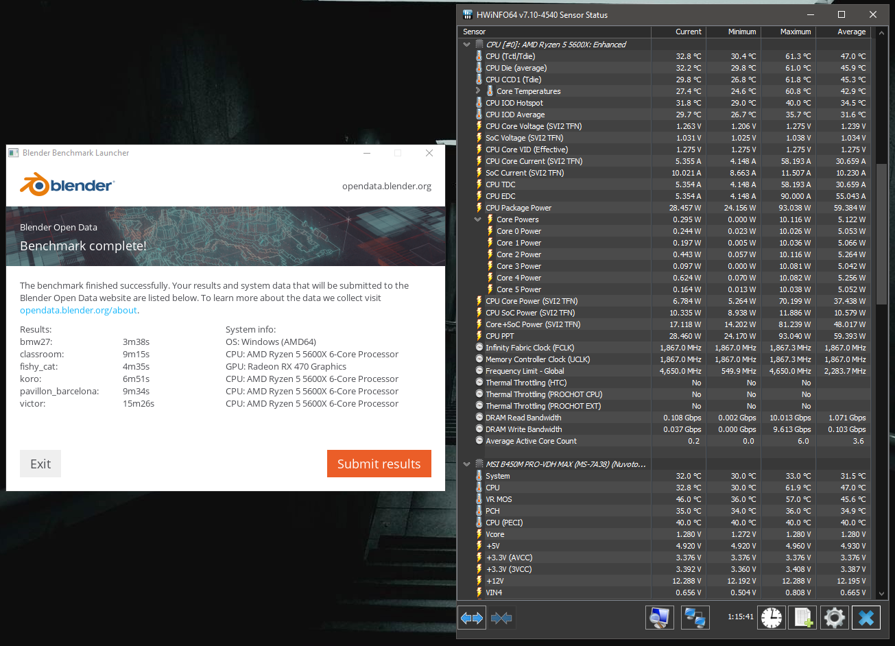Image resolution: width=895 pixels, height=646 pixels.
Task: Select the SoC Voltage (SVI2 TFN) row
Action: click(664, 138)
